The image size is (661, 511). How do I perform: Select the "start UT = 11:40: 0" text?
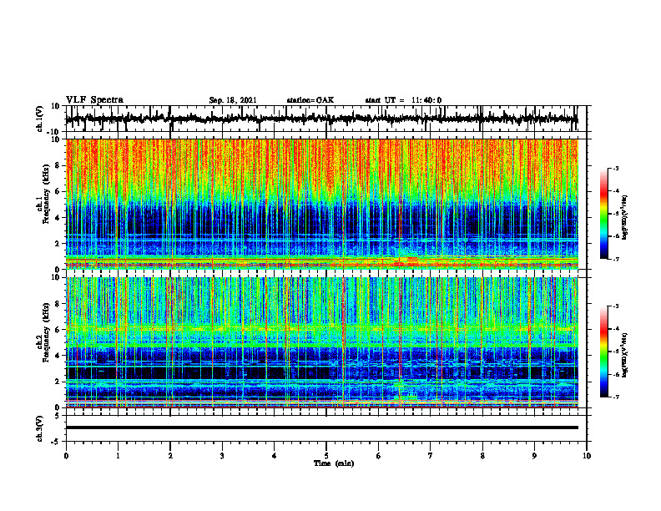[403, 100]
